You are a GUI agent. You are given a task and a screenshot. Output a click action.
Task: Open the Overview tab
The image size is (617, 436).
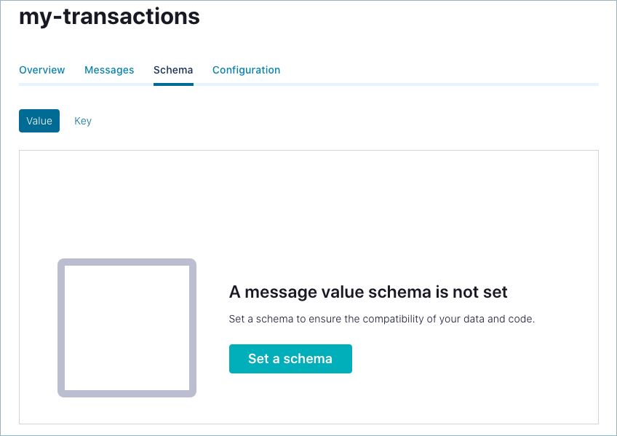pos(42,70)
